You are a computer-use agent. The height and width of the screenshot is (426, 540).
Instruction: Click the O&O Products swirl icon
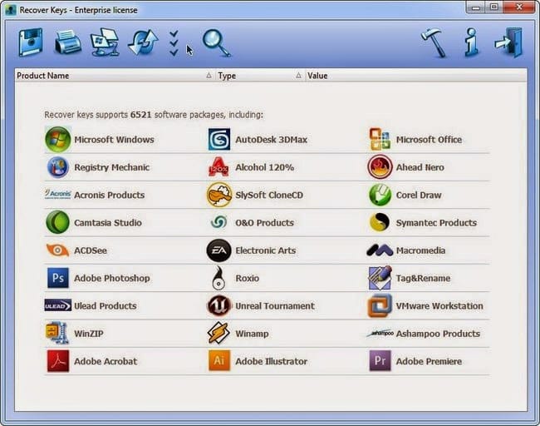[218, 222]
